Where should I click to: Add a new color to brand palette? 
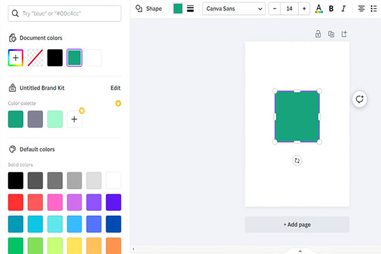pyautogui.click(x=74, y=119)
